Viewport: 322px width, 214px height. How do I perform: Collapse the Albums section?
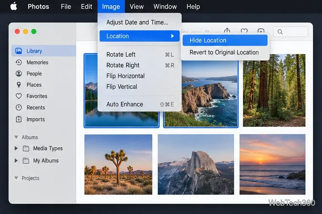coord(16,137)
